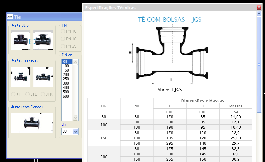Close the Especificações Técnicas window
Viewport: 265px width, 162px height.
click(x=259, y=7)
